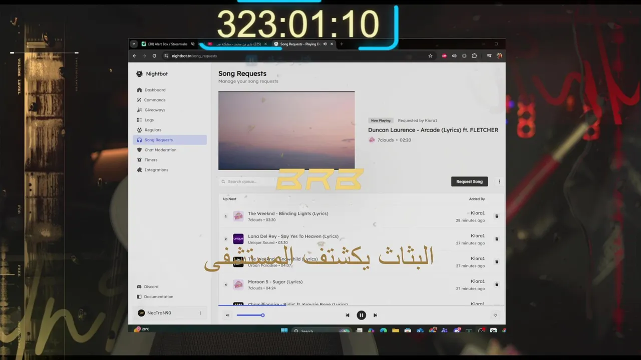Image resolution: width=641 pixels, height=360 pixels.
Task: Delete Blinding Lights from the queue
Action: click(497, 216)
